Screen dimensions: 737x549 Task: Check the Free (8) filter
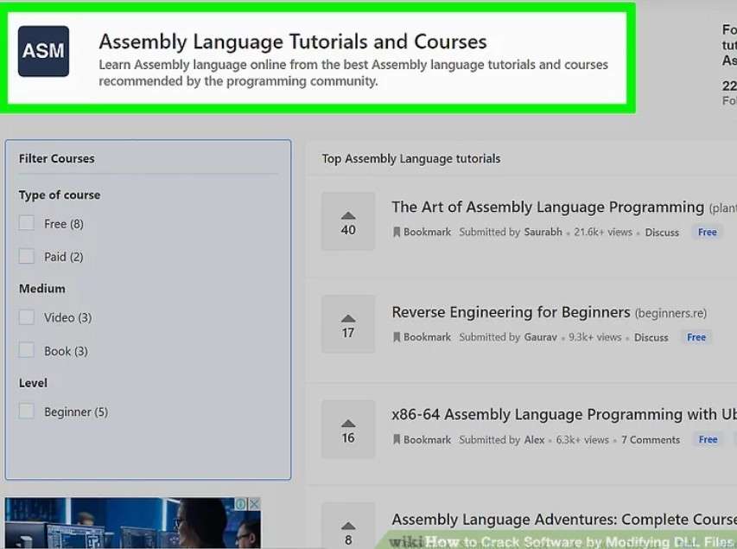point(26,223)
